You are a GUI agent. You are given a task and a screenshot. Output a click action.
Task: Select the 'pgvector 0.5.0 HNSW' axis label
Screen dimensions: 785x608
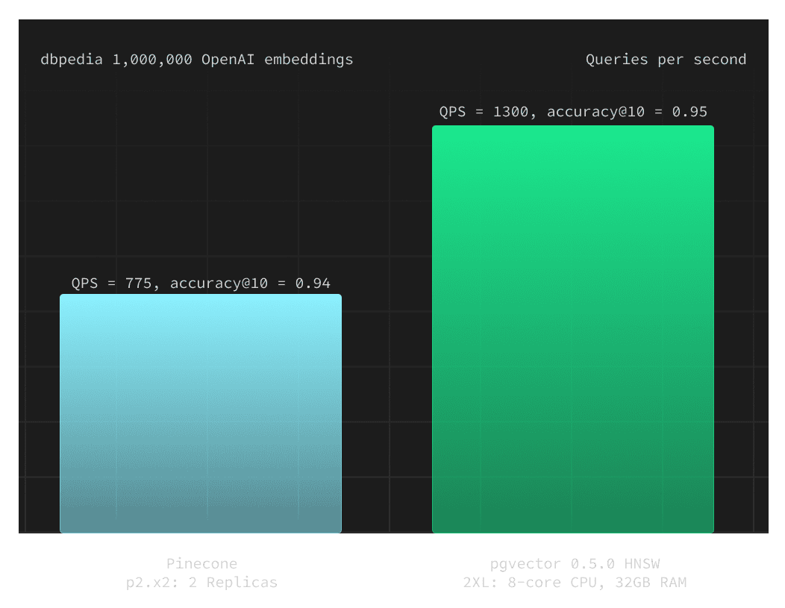click(x=573, y=563)
